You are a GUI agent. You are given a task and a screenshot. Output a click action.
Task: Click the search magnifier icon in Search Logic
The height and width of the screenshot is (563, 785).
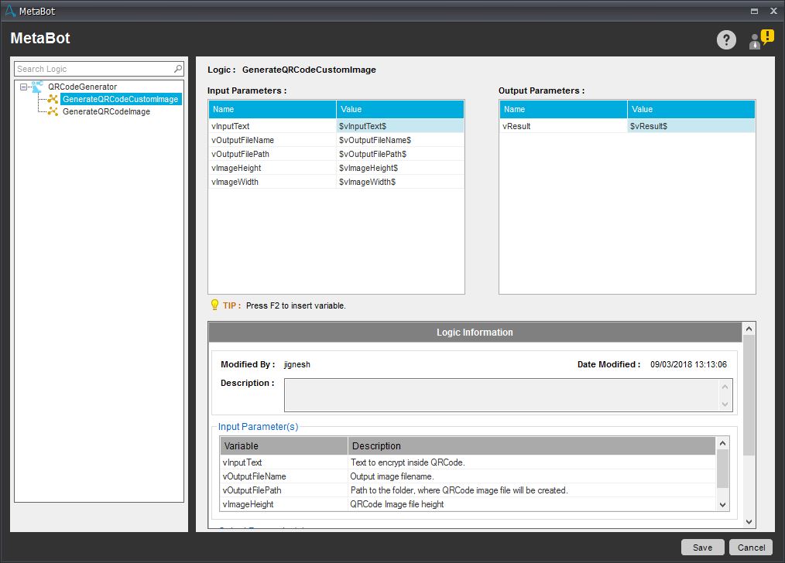click(178, 69)
